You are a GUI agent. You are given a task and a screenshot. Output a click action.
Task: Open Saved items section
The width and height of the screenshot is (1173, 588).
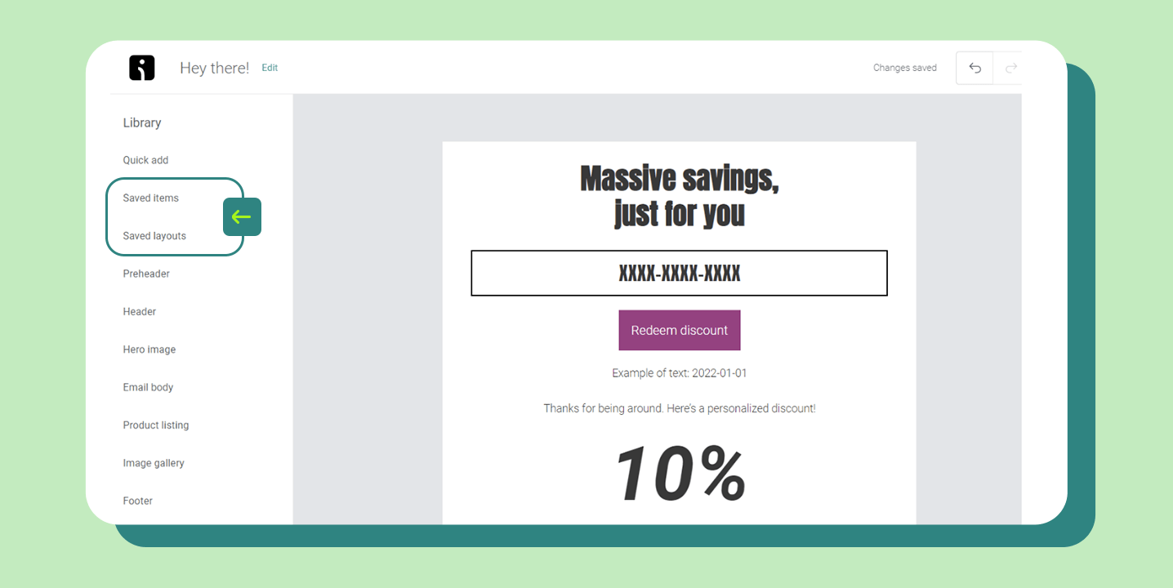tap(150, 198)
